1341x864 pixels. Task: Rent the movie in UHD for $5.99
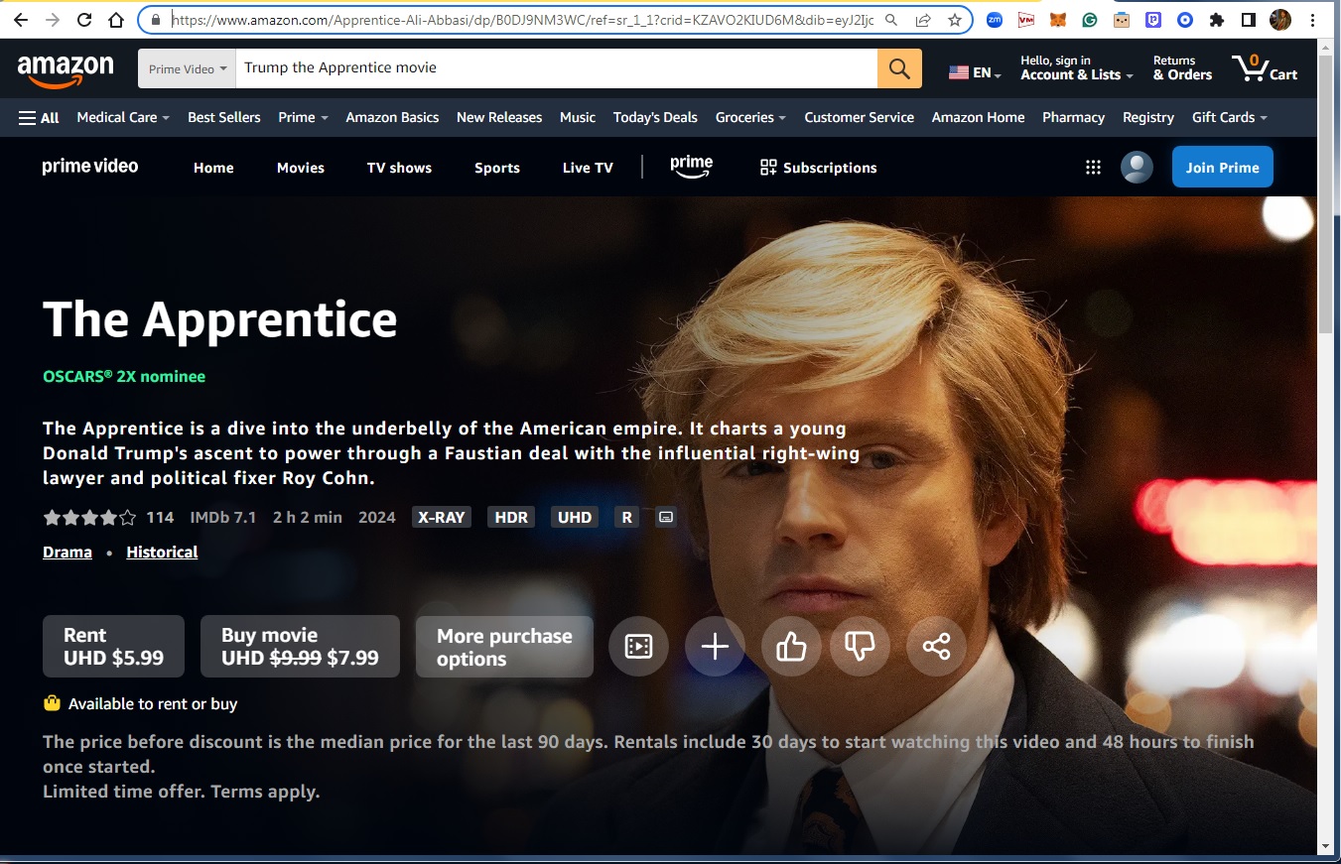click(113, 646)
